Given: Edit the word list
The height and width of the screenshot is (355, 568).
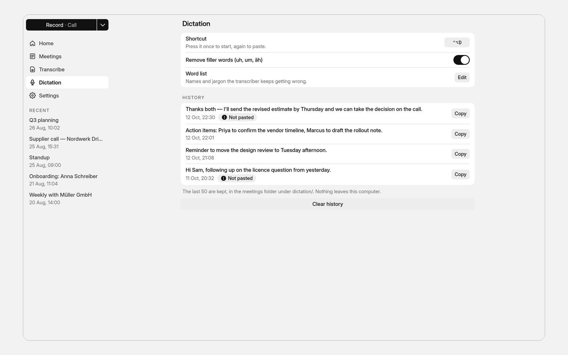Looking at the screenshot, I should coord(462,77).
